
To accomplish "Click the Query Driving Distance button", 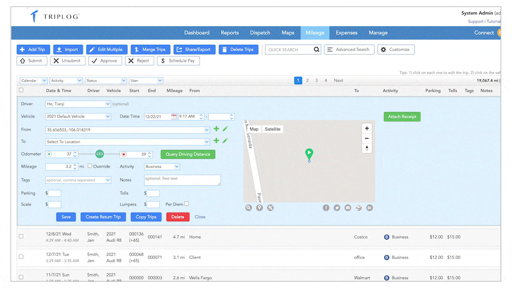I will [x=188, y=154].
